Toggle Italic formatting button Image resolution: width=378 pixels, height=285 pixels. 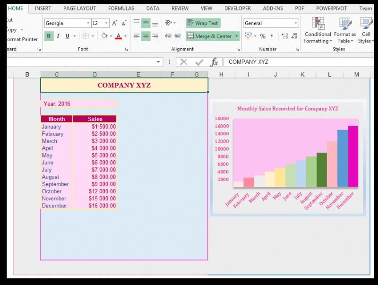58,36
